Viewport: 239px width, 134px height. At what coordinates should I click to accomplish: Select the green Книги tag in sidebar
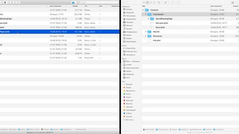click(128, 94)
